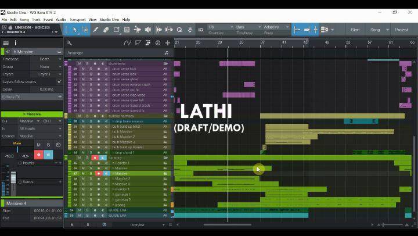Open the waveform icon on the 'drum verse reverse crash' track

tap(165, 84)
